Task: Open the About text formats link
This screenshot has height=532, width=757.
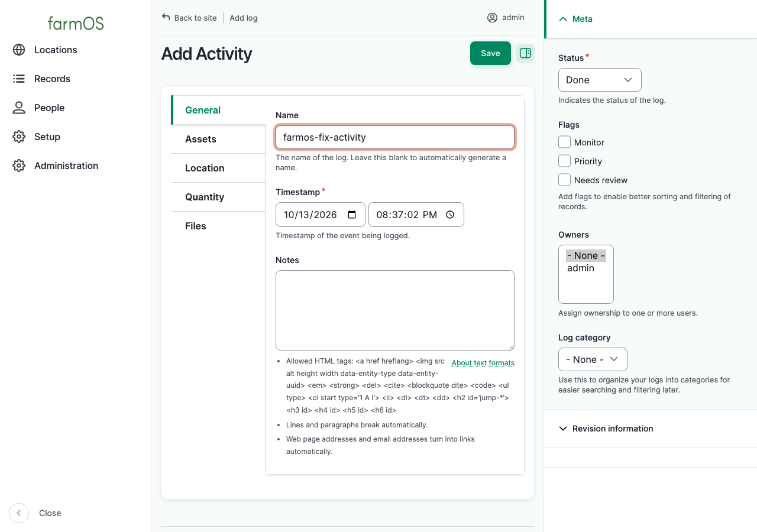Action: [483, 363]
